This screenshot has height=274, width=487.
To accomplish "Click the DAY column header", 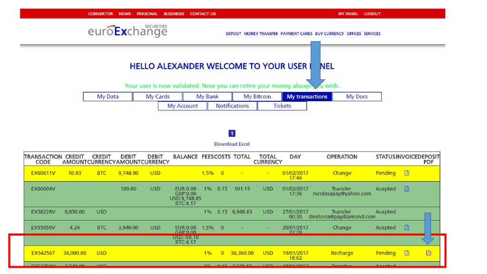I will (x=295, y=157).
